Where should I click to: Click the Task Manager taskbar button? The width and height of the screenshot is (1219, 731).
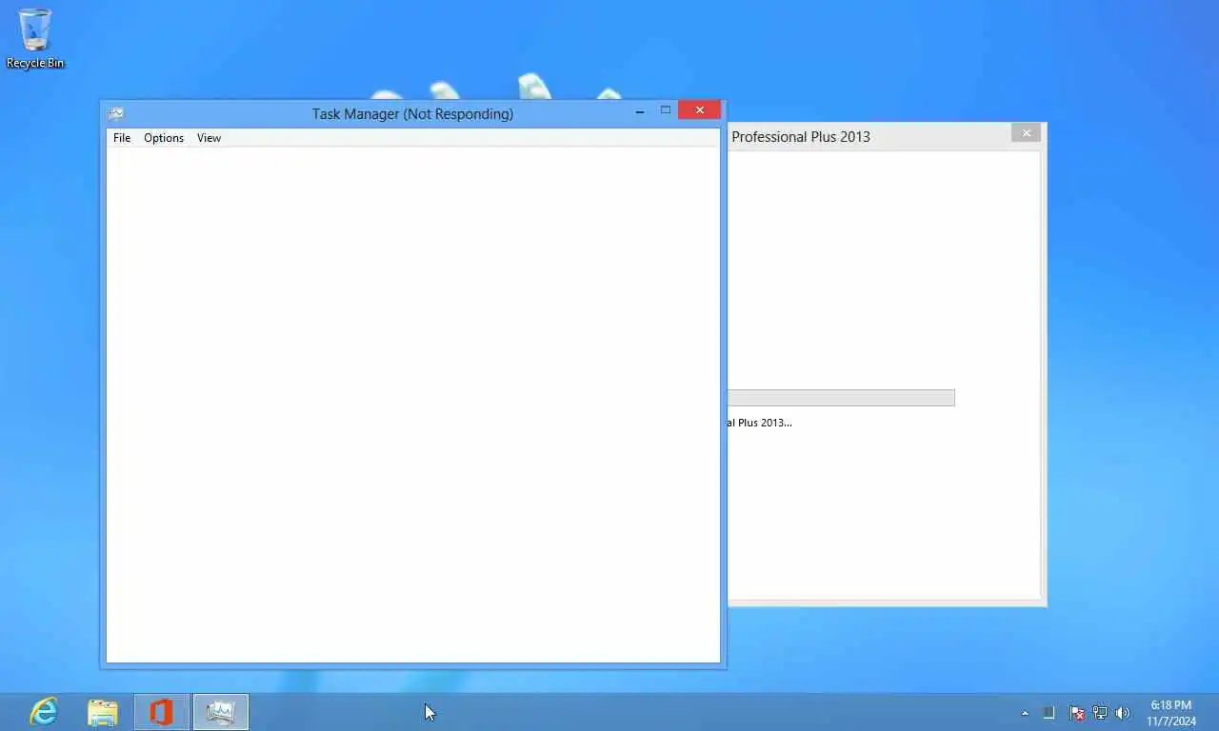click(221, 712)
